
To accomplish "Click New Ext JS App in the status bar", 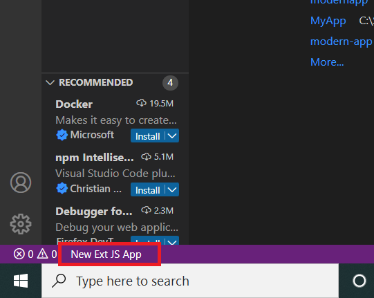I will [x=106, y=254].
